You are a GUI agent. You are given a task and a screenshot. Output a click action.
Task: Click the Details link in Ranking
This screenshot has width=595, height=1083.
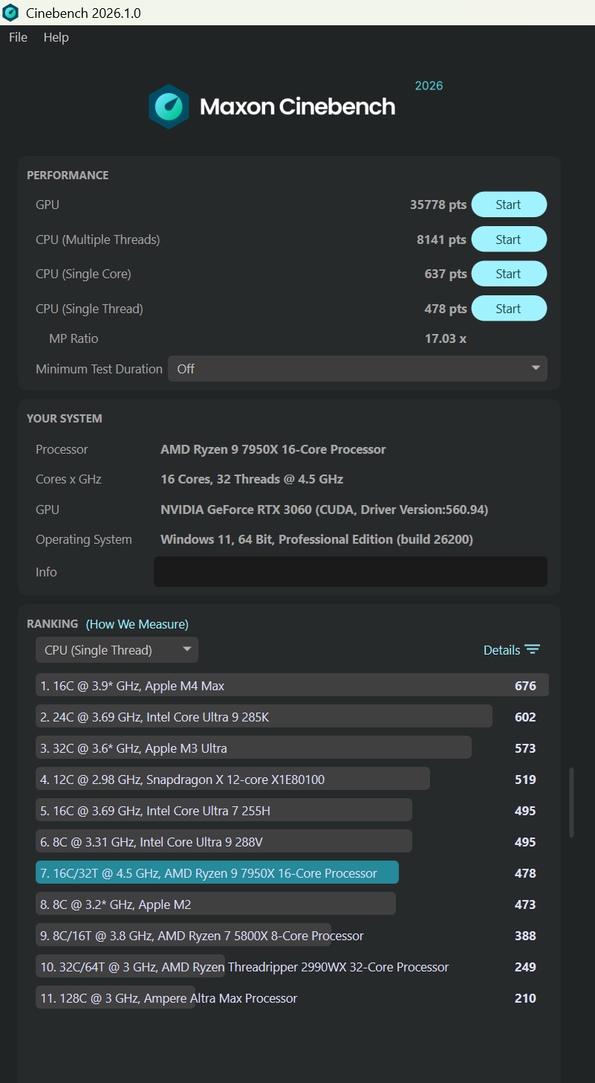click(x=502, y=650)
